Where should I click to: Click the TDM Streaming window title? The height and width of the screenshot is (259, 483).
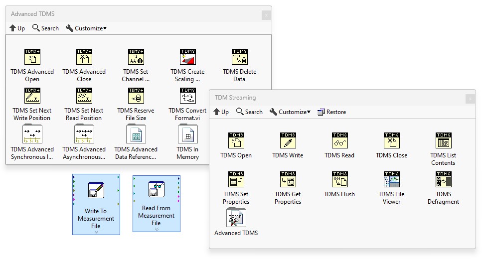coord(235,98)
